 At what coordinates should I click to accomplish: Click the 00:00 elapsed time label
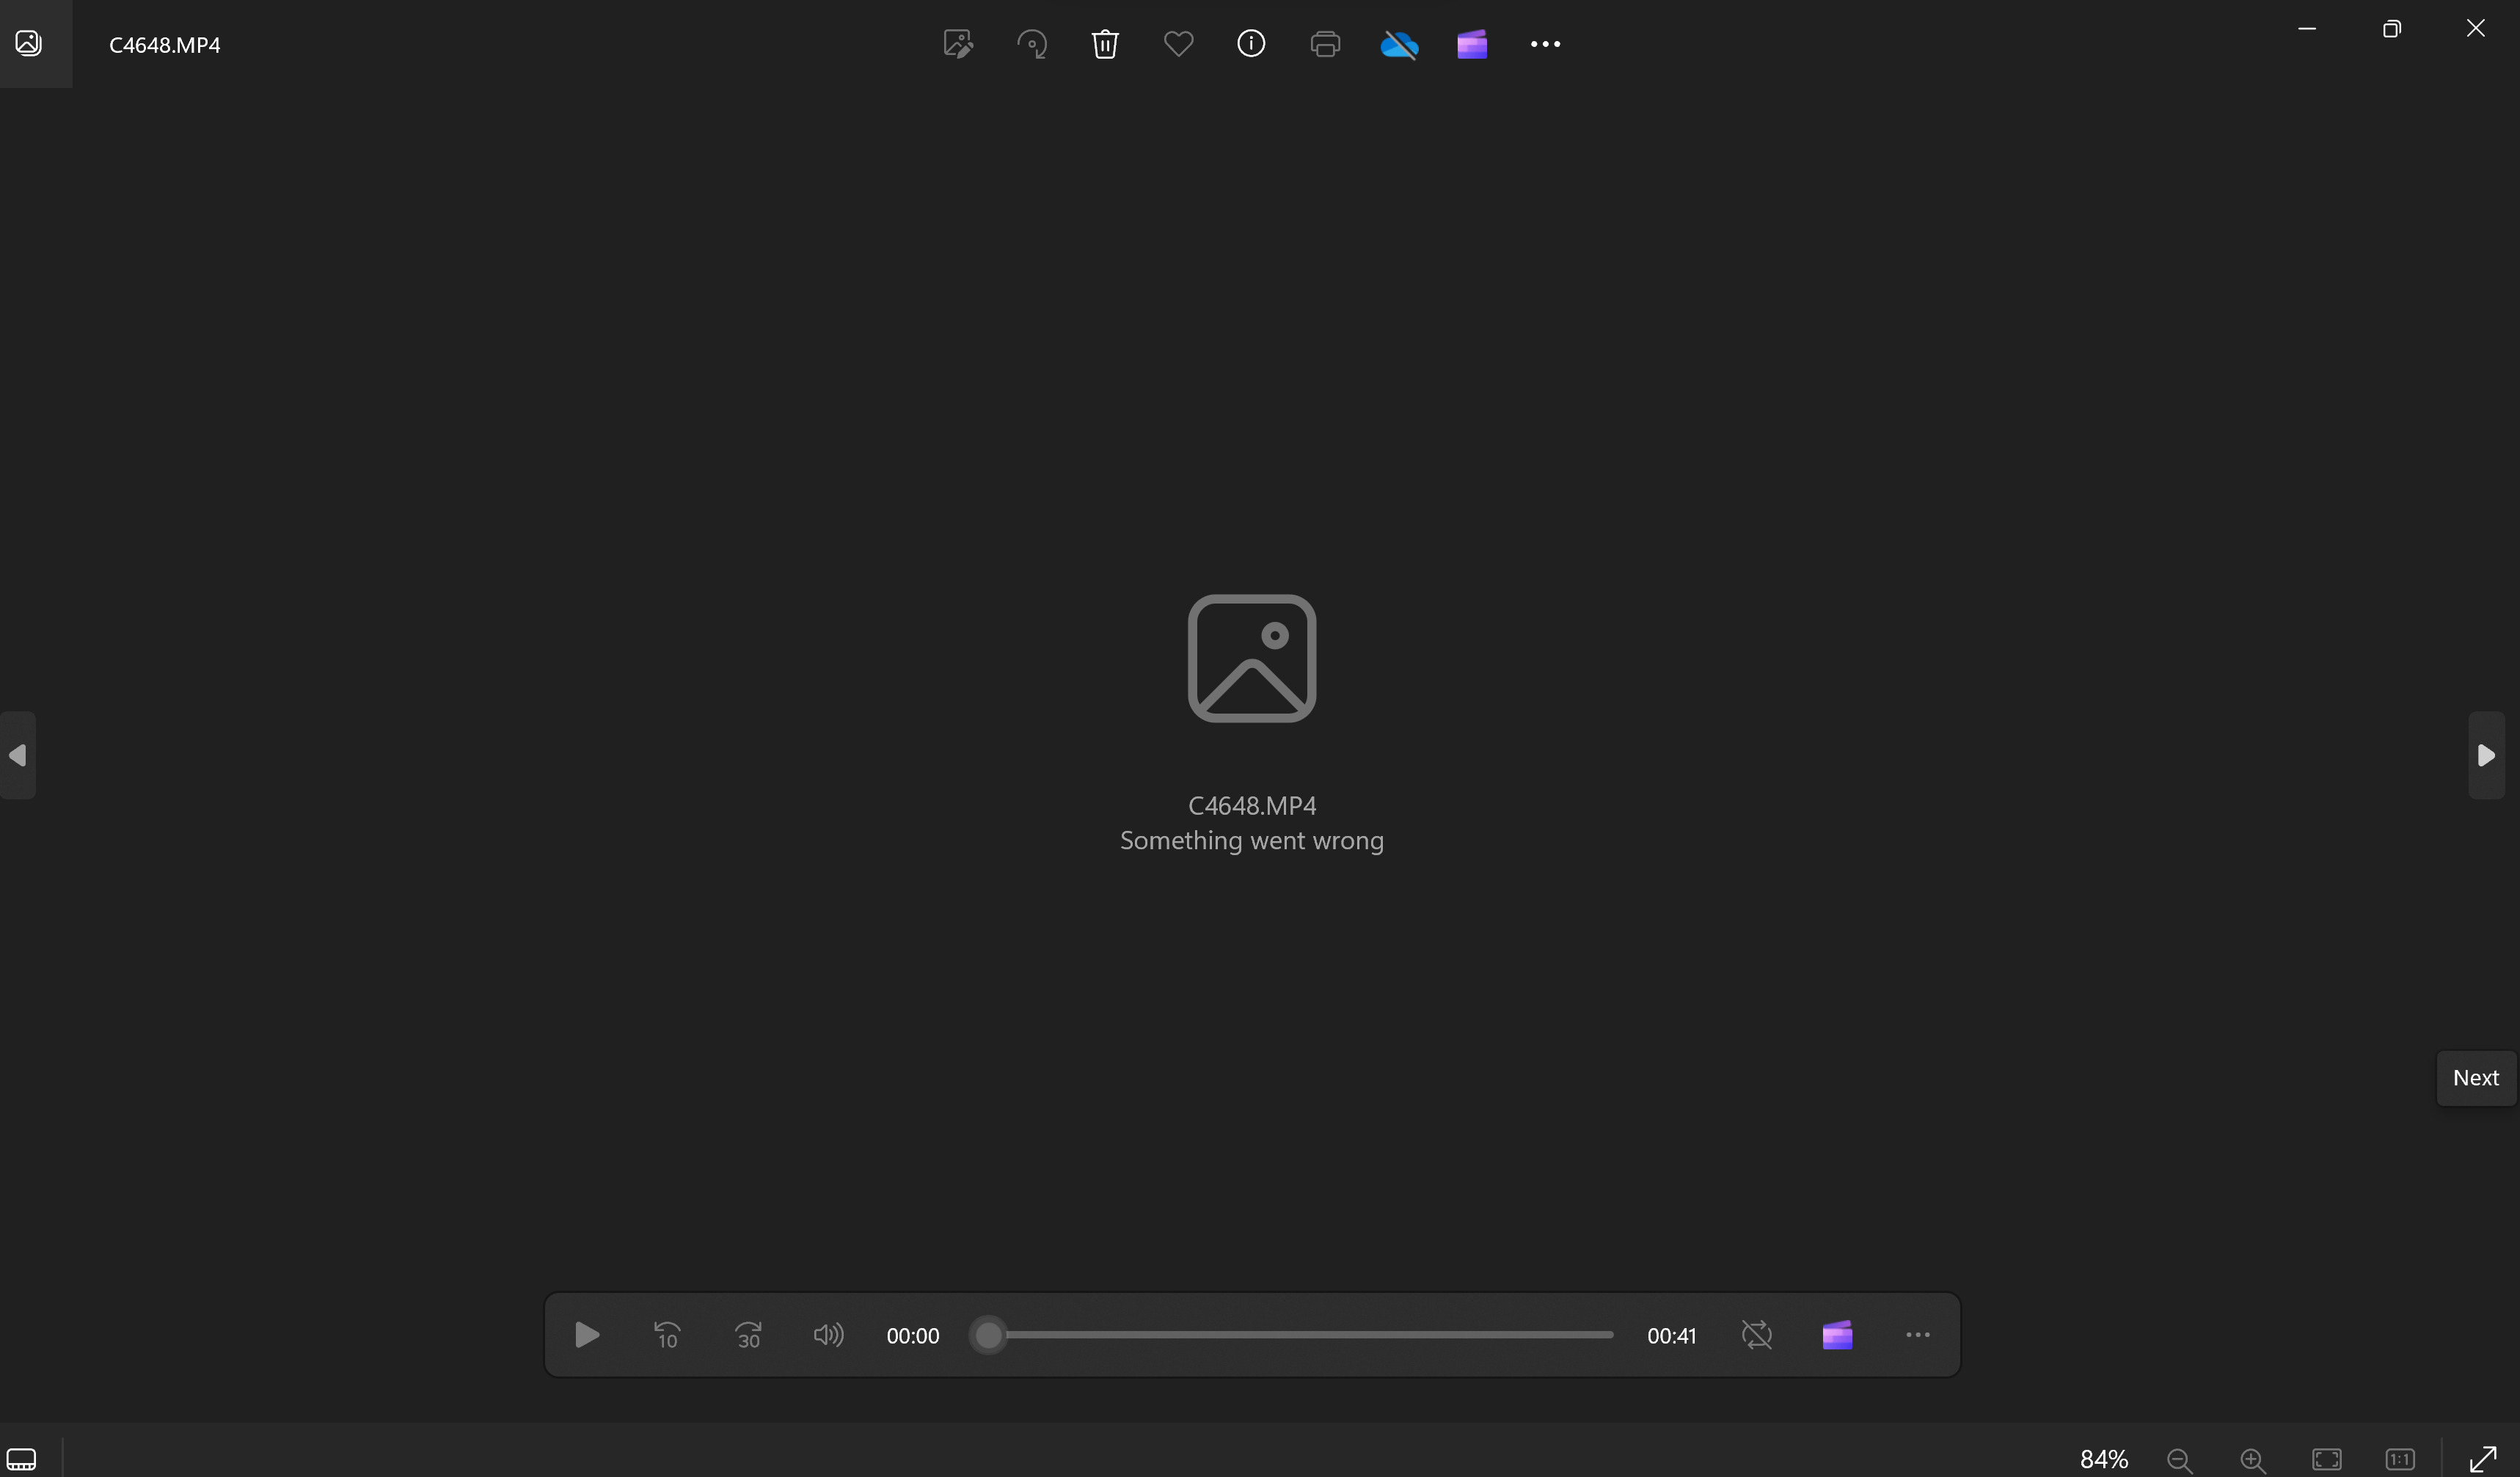pos(913,1336)
